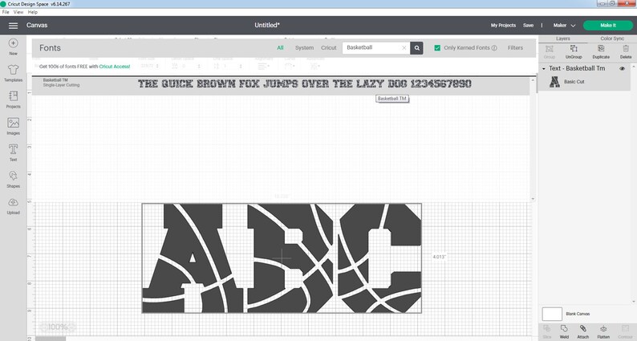
Task: Click the Blank Canvas color swatch
Action: click(x=552, y=315)
